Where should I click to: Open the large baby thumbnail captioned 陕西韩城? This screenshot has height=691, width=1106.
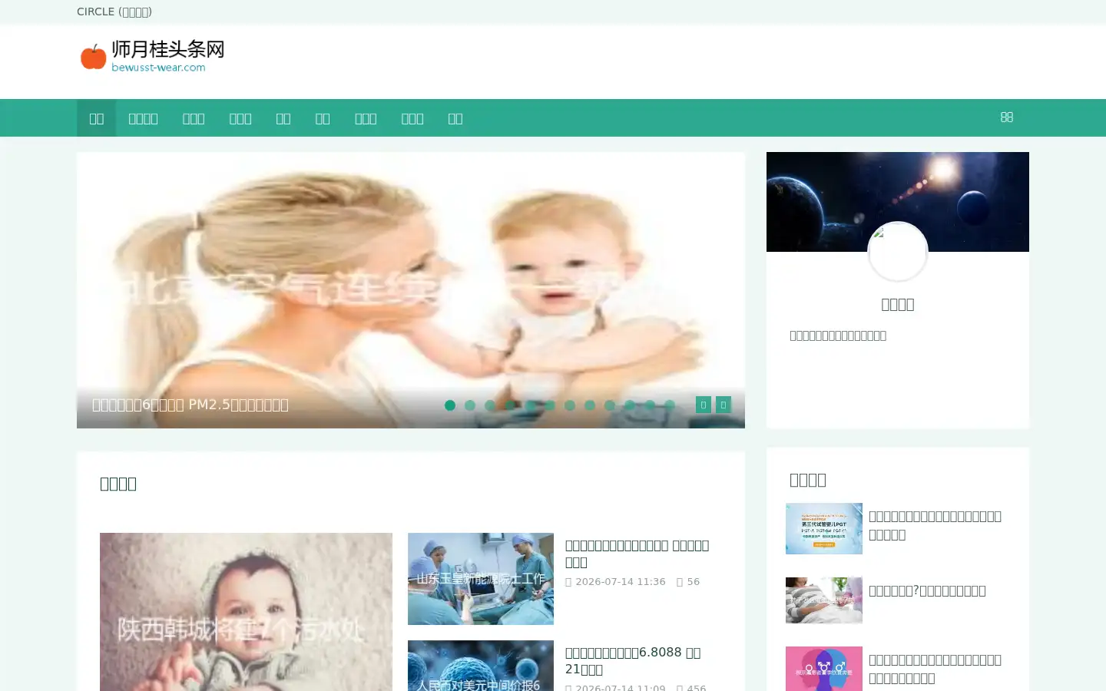[x=246, y=612]
